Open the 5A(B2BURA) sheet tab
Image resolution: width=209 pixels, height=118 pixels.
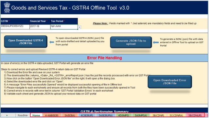(106, 115)
